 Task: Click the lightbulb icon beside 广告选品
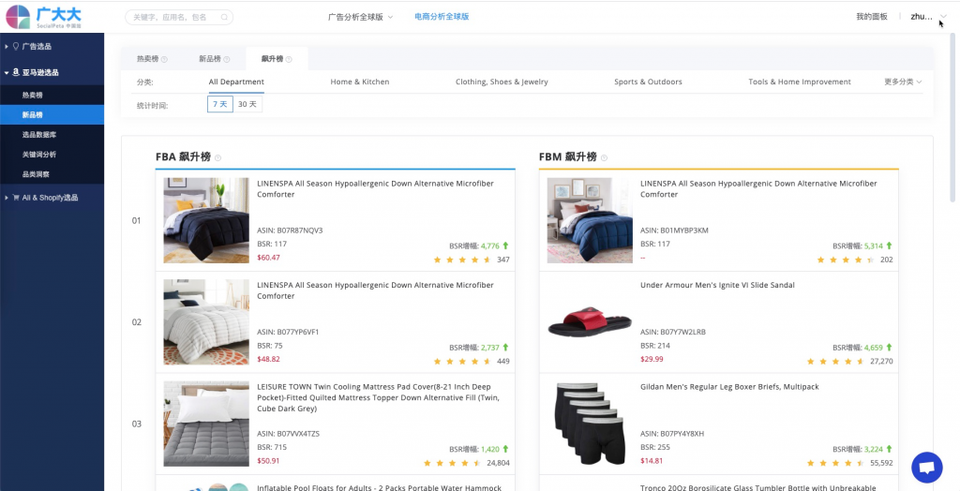16,46
